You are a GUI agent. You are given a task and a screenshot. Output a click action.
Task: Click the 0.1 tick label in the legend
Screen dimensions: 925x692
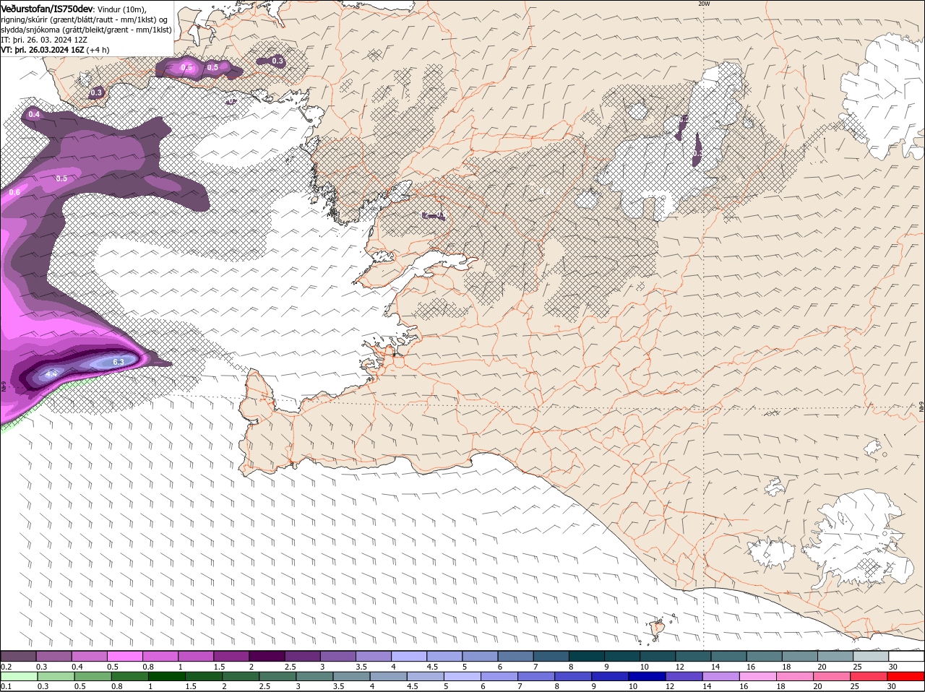[6, 686]
